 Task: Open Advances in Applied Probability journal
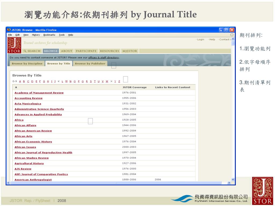point(38,114)
